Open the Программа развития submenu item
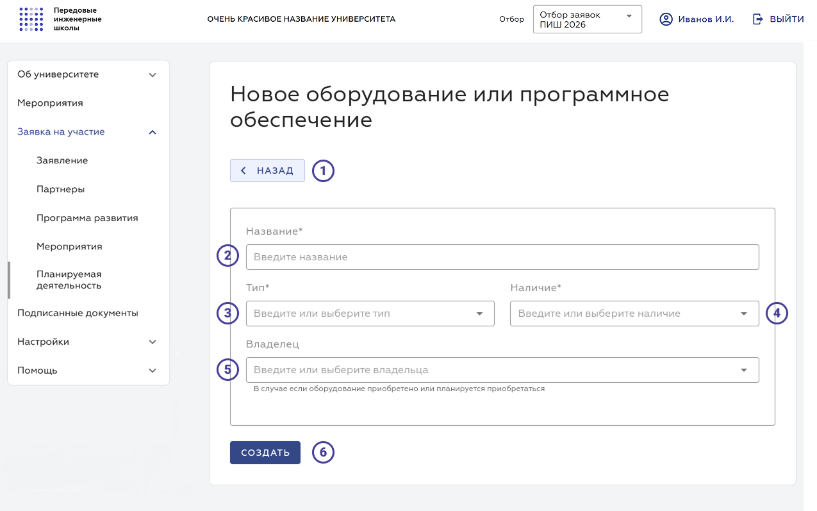Image resolution: width=817 pixels, height=511 pixels. pyautogui.click(x=88, y=218)
